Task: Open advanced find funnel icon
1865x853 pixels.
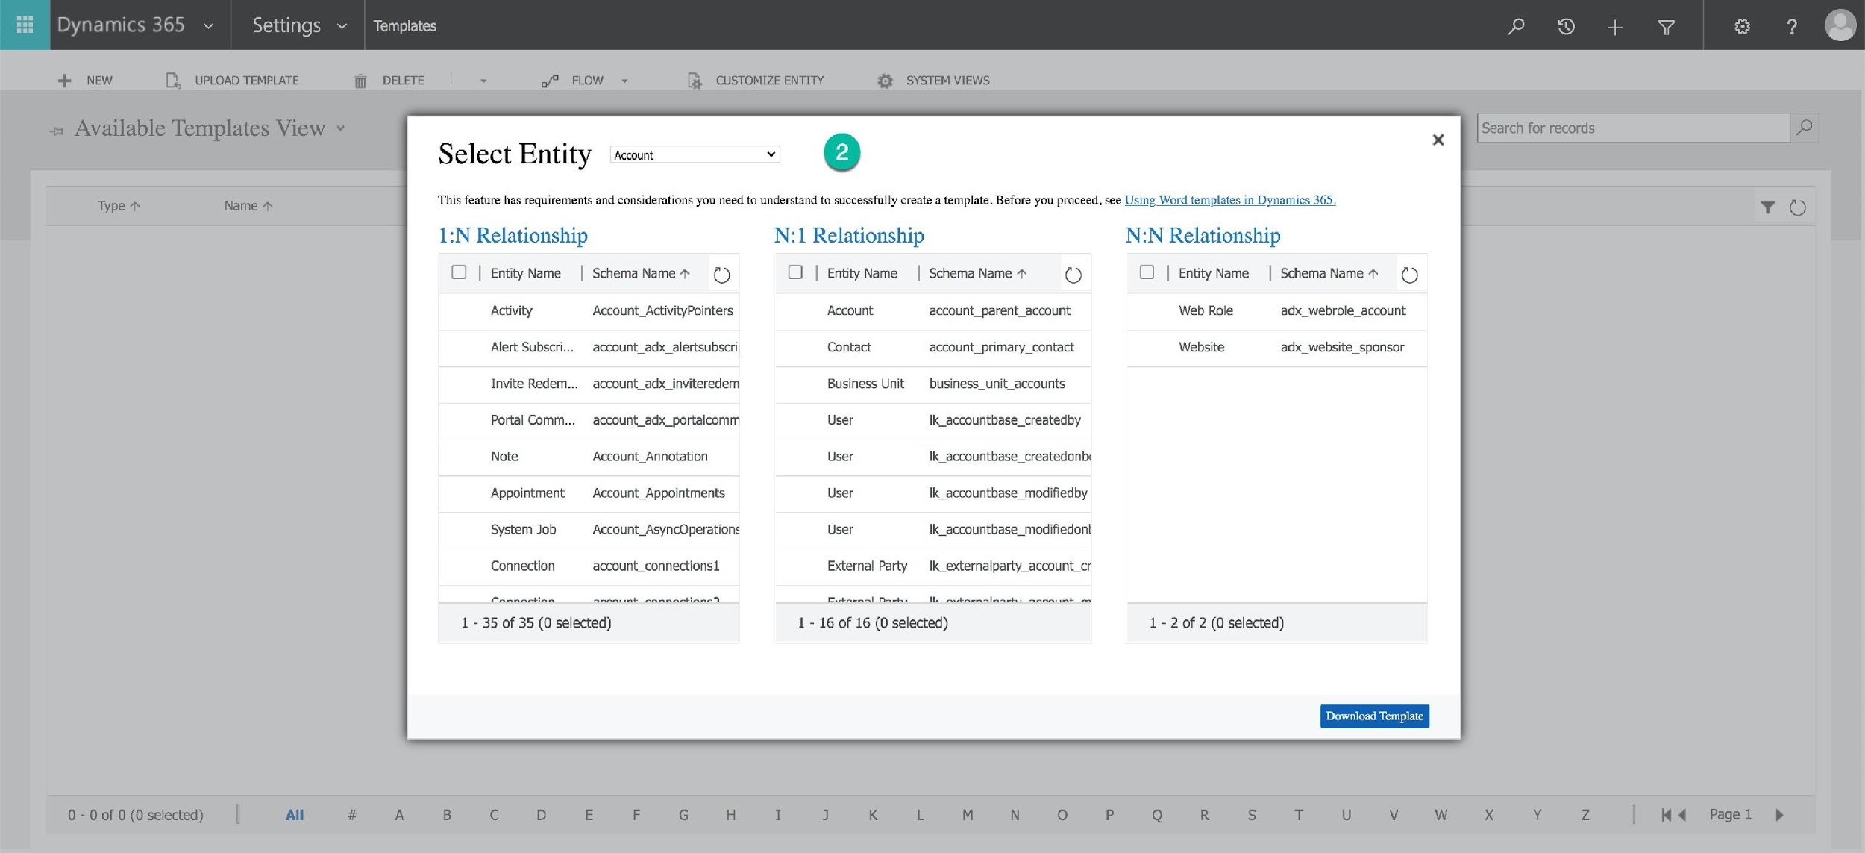Action: tap(1666, 27)
